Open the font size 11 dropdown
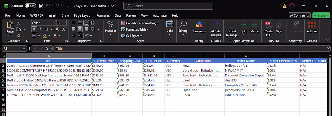Image resolution: width=332 pixels, height=116 pixels. point(65,23)
